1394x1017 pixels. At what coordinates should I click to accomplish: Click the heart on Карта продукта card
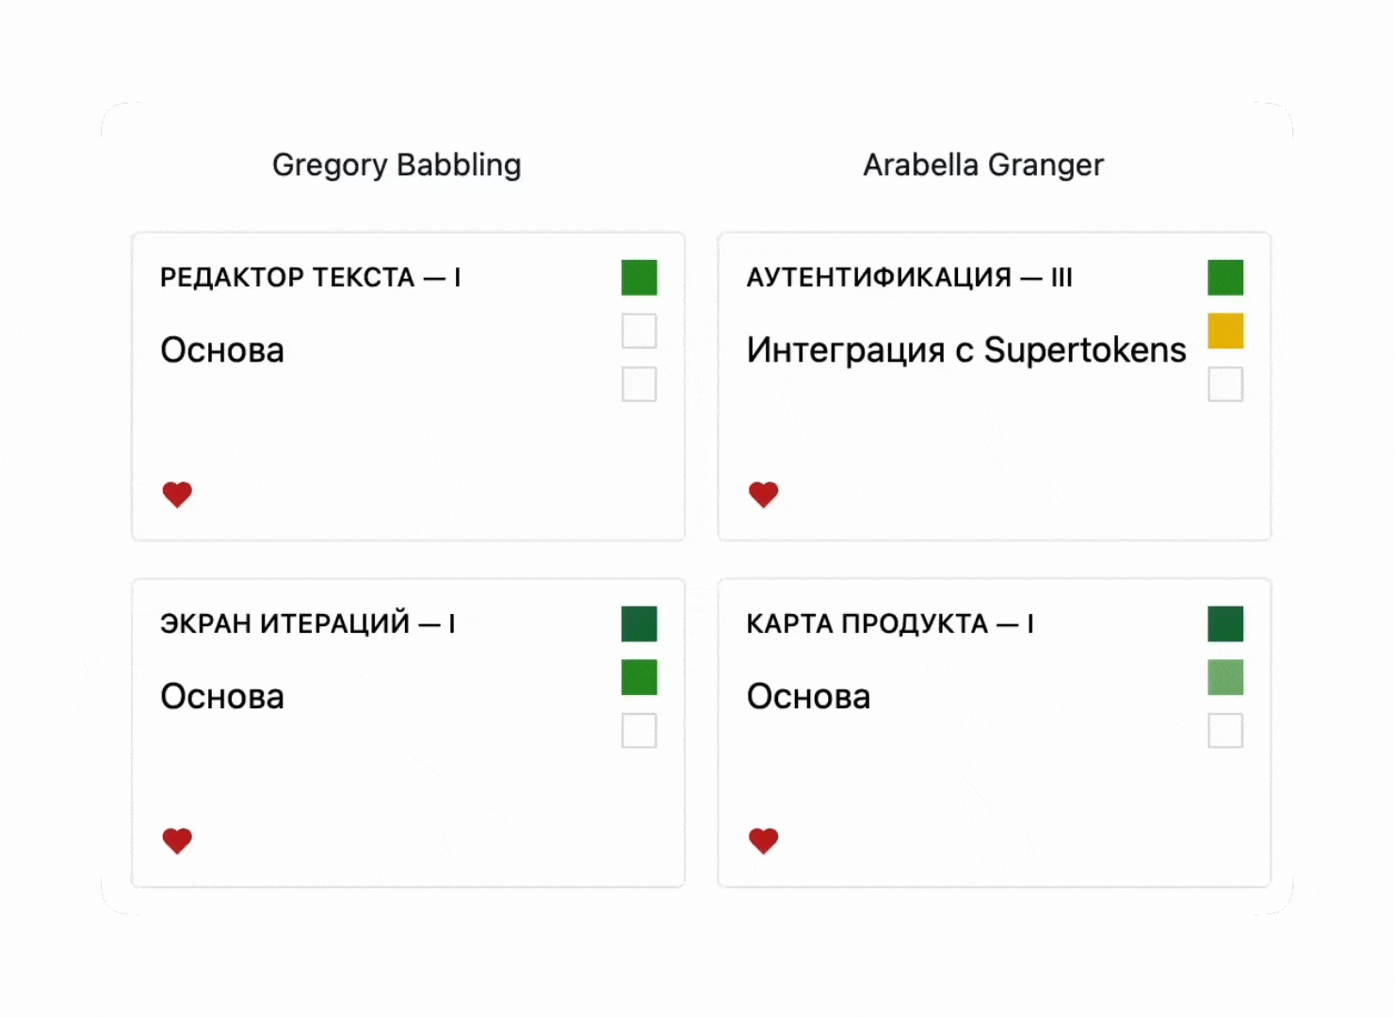click(763, 841)
